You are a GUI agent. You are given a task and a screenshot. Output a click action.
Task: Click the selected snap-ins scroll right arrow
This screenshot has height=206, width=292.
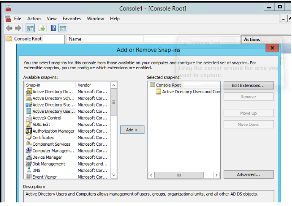point(216,175)
